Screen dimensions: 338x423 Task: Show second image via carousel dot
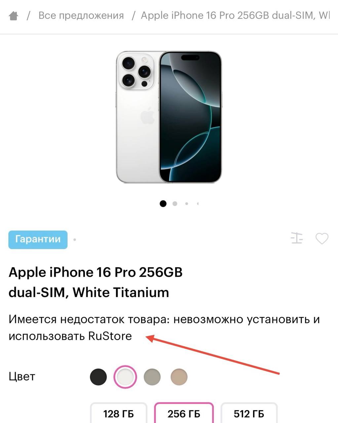tap(175, 204)
